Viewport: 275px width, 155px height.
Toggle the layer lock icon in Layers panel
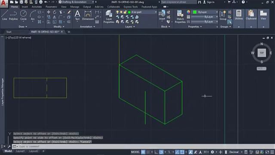[x=125, y=12]
